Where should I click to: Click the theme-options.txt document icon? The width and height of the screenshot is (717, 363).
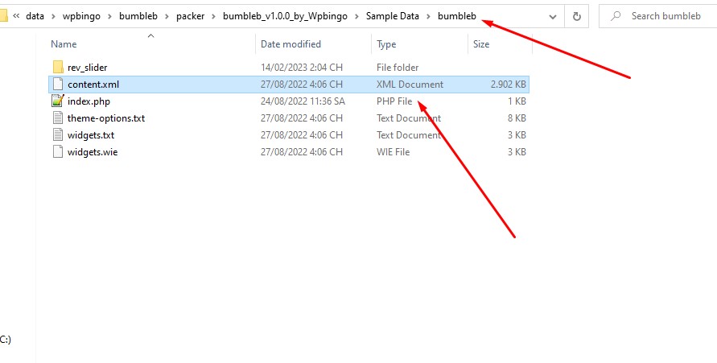click(x=58, y=118)
